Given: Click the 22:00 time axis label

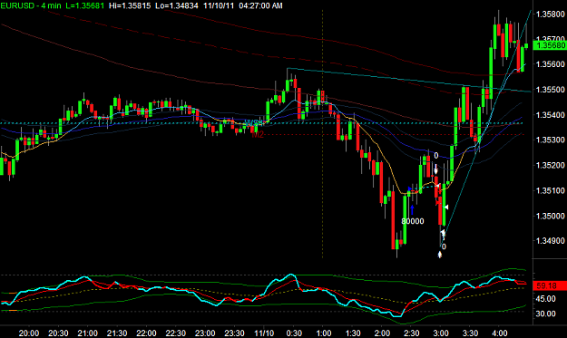Looking at the screenshot, I should pos(146,333).
